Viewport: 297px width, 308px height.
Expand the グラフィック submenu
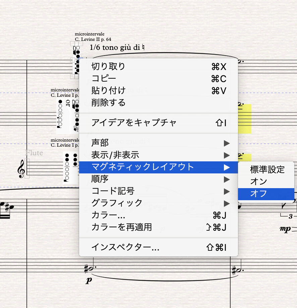pyautogui.click(x=158, y=203)
